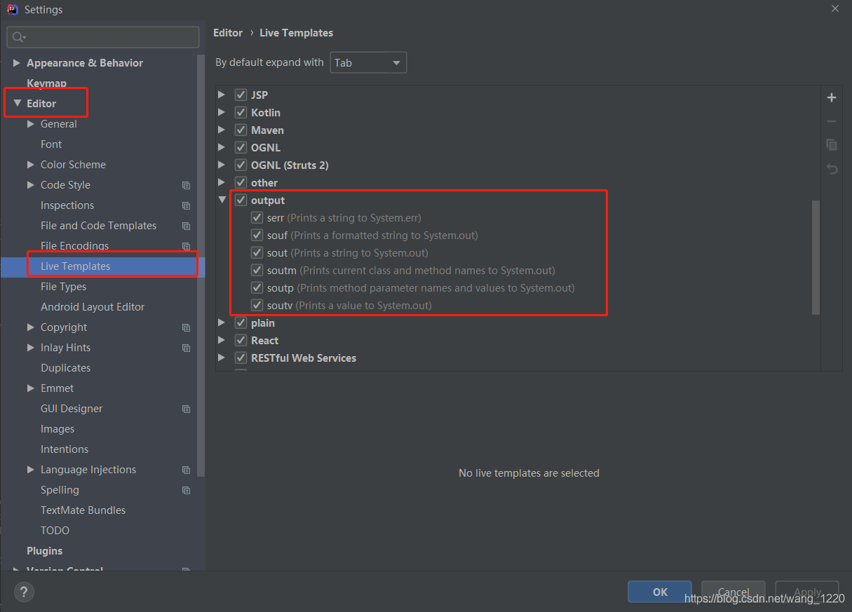Click the Restore deleted defaults undo icon

click(832, 169)
